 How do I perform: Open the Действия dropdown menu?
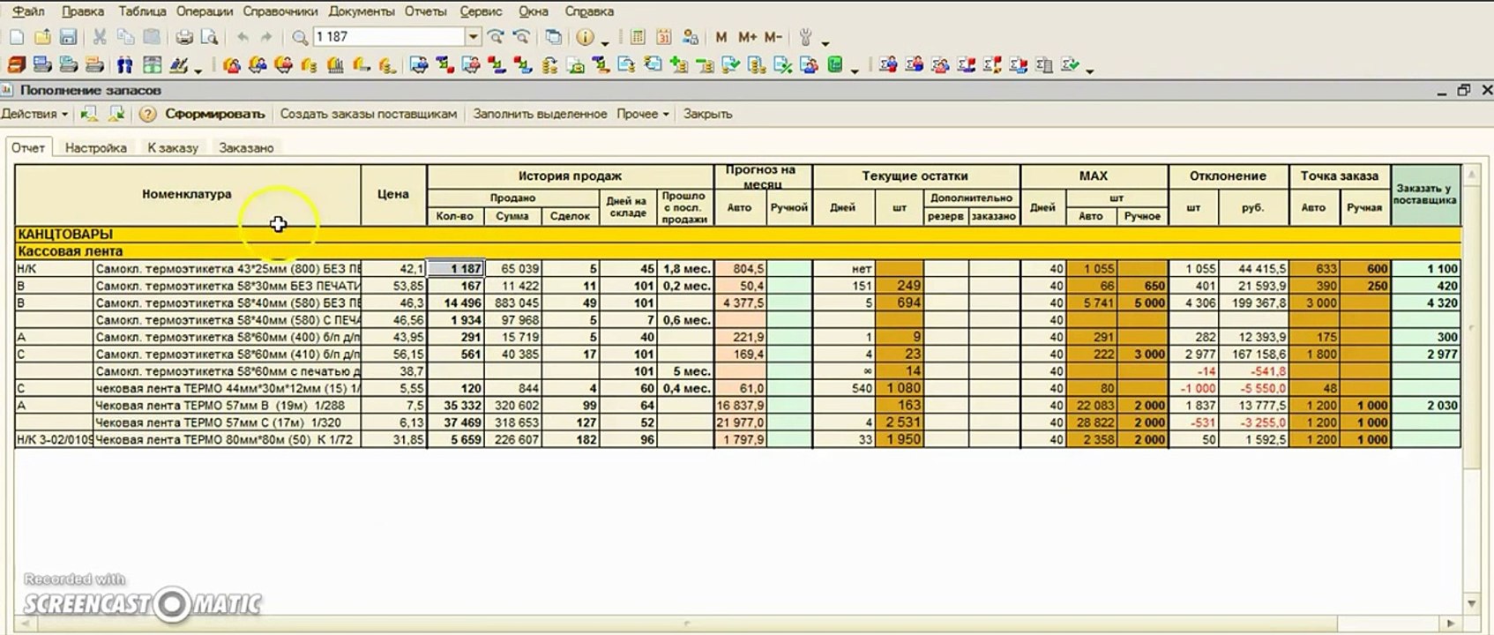pyautogui.click(x=34, y=114)
